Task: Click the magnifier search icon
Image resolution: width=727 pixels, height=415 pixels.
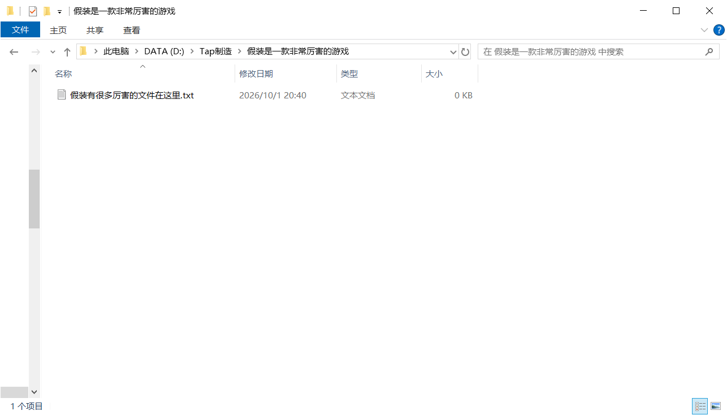Action: [709, 52]
